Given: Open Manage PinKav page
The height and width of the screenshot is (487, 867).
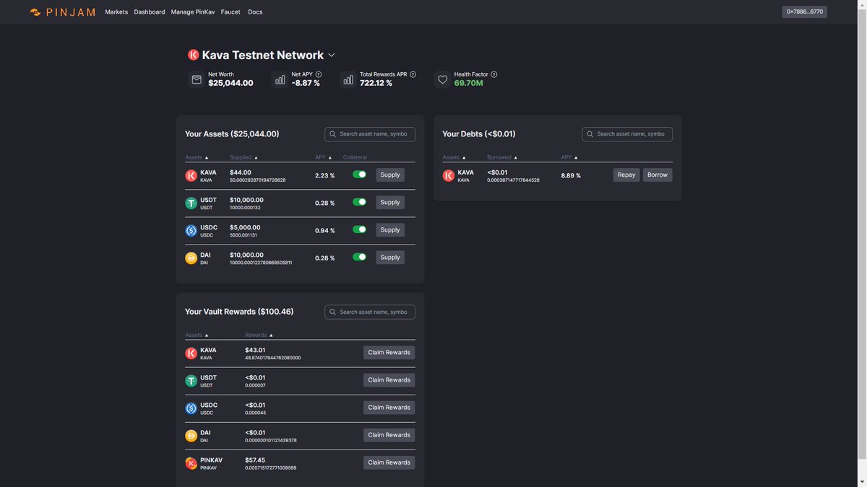Looking at the screenshot, I should click(193, 12).
